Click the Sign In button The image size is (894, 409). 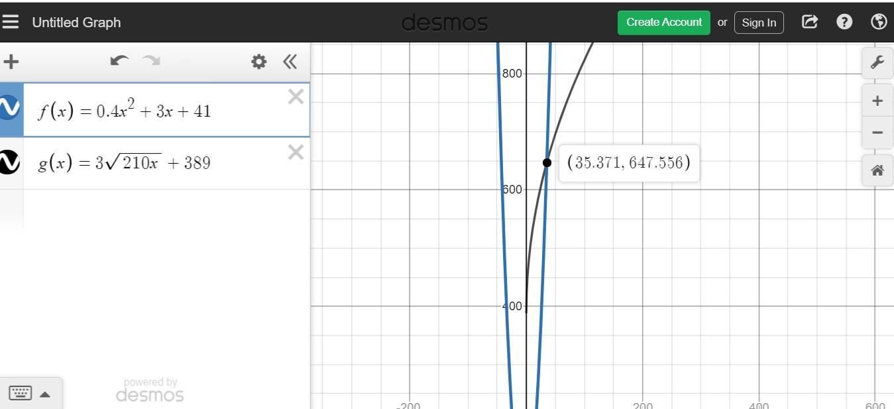(x=759, y=22)
